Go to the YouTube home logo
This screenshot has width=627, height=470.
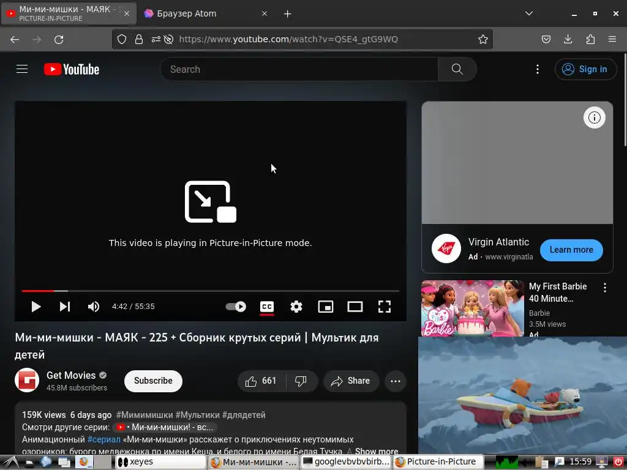click(x=72, y=69)
